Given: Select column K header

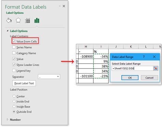Looking at the screenshot, I should click(131, 47).
